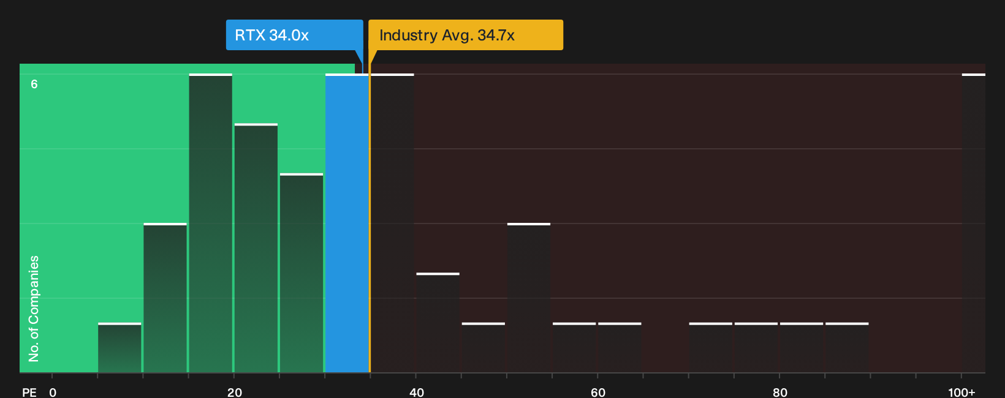The width and height of the screenshot is (1005, 398).
Task: Click the "6" y-axis value
Action: pyautogui.click(x=34, y=84)
